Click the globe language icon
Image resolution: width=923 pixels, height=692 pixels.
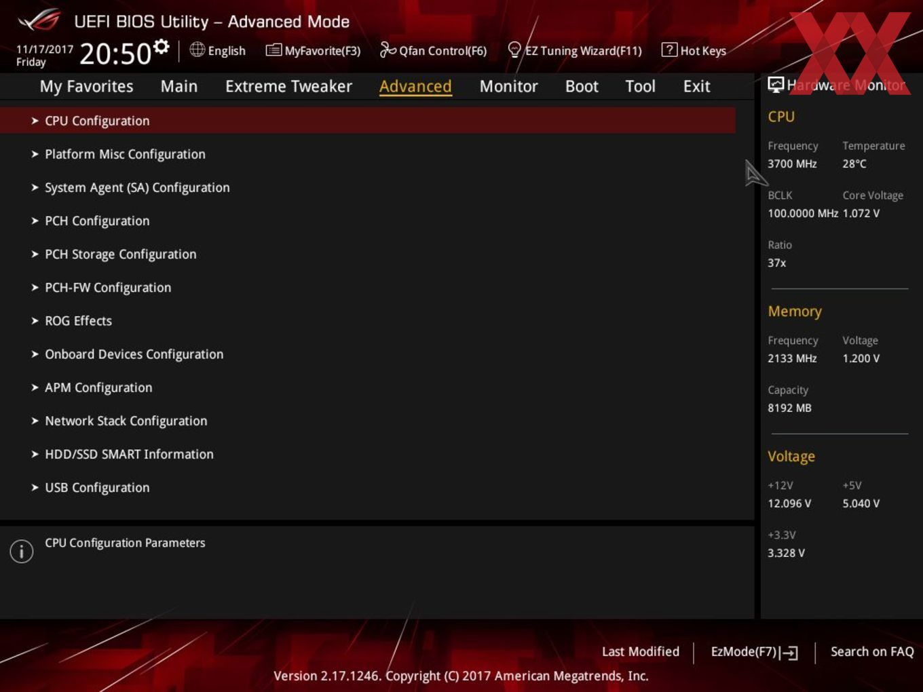click(x=197, y=50)
